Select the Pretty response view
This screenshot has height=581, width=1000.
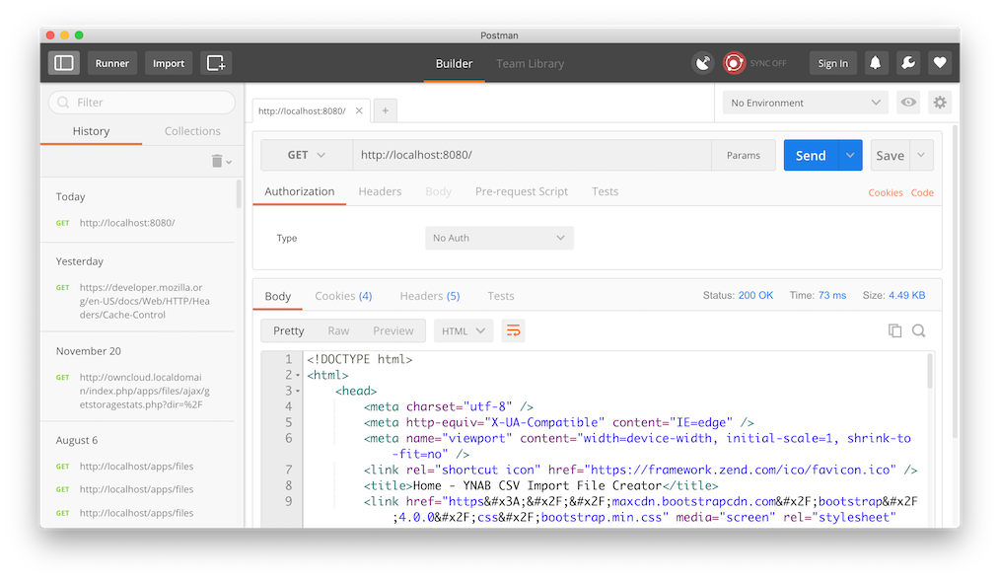289,330
